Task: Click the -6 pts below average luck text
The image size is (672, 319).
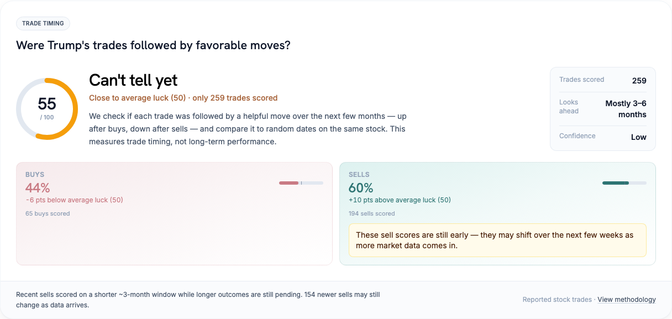Action: [x=74, y=200]
